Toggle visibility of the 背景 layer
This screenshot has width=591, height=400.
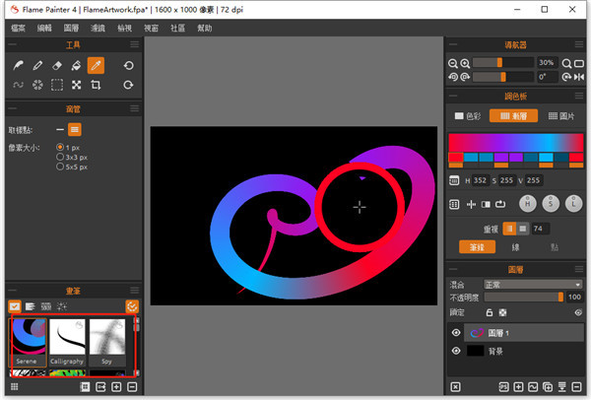(x=456, y=351)
